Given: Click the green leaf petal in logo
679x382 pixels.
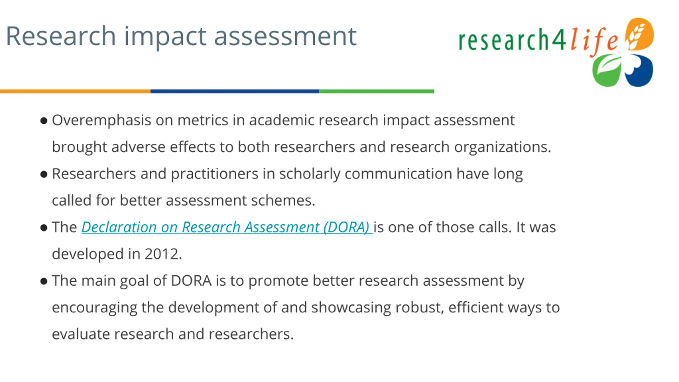Looking at the screenshot, I should pos(607,71).
